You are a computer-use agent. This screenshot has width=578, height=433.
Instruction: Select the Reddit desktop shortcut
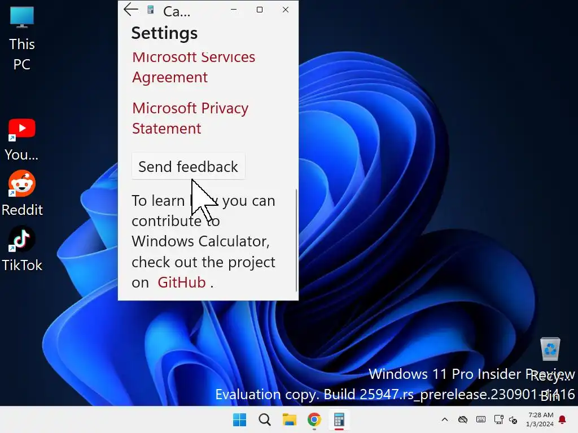[x=22, y=193]
